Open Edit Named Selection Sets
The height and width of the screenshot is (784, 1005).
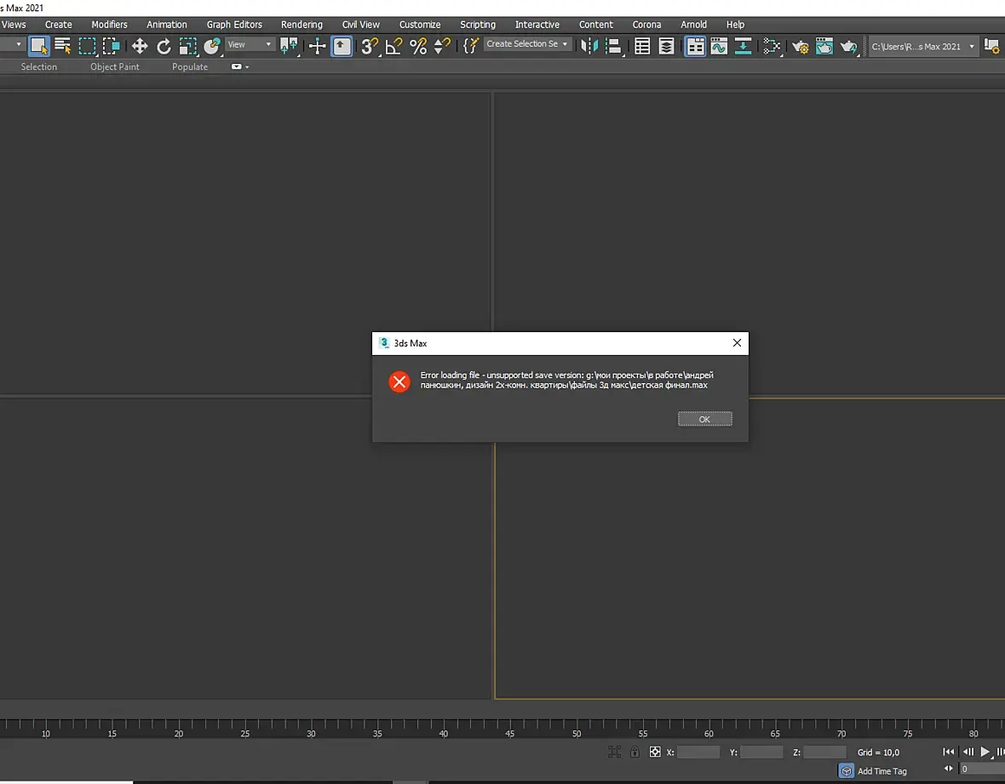(x=470, y=46)
